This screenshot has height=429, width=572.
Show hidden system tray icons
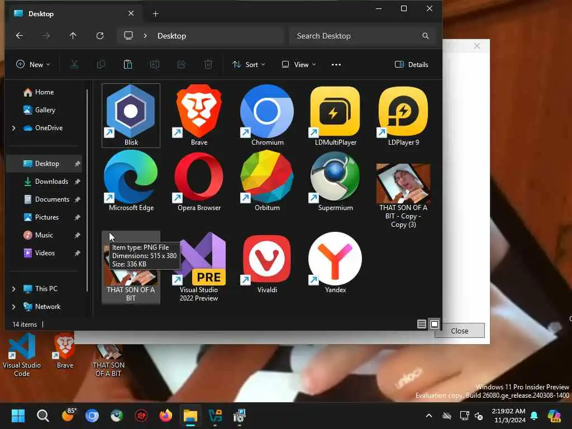(429, 416)
